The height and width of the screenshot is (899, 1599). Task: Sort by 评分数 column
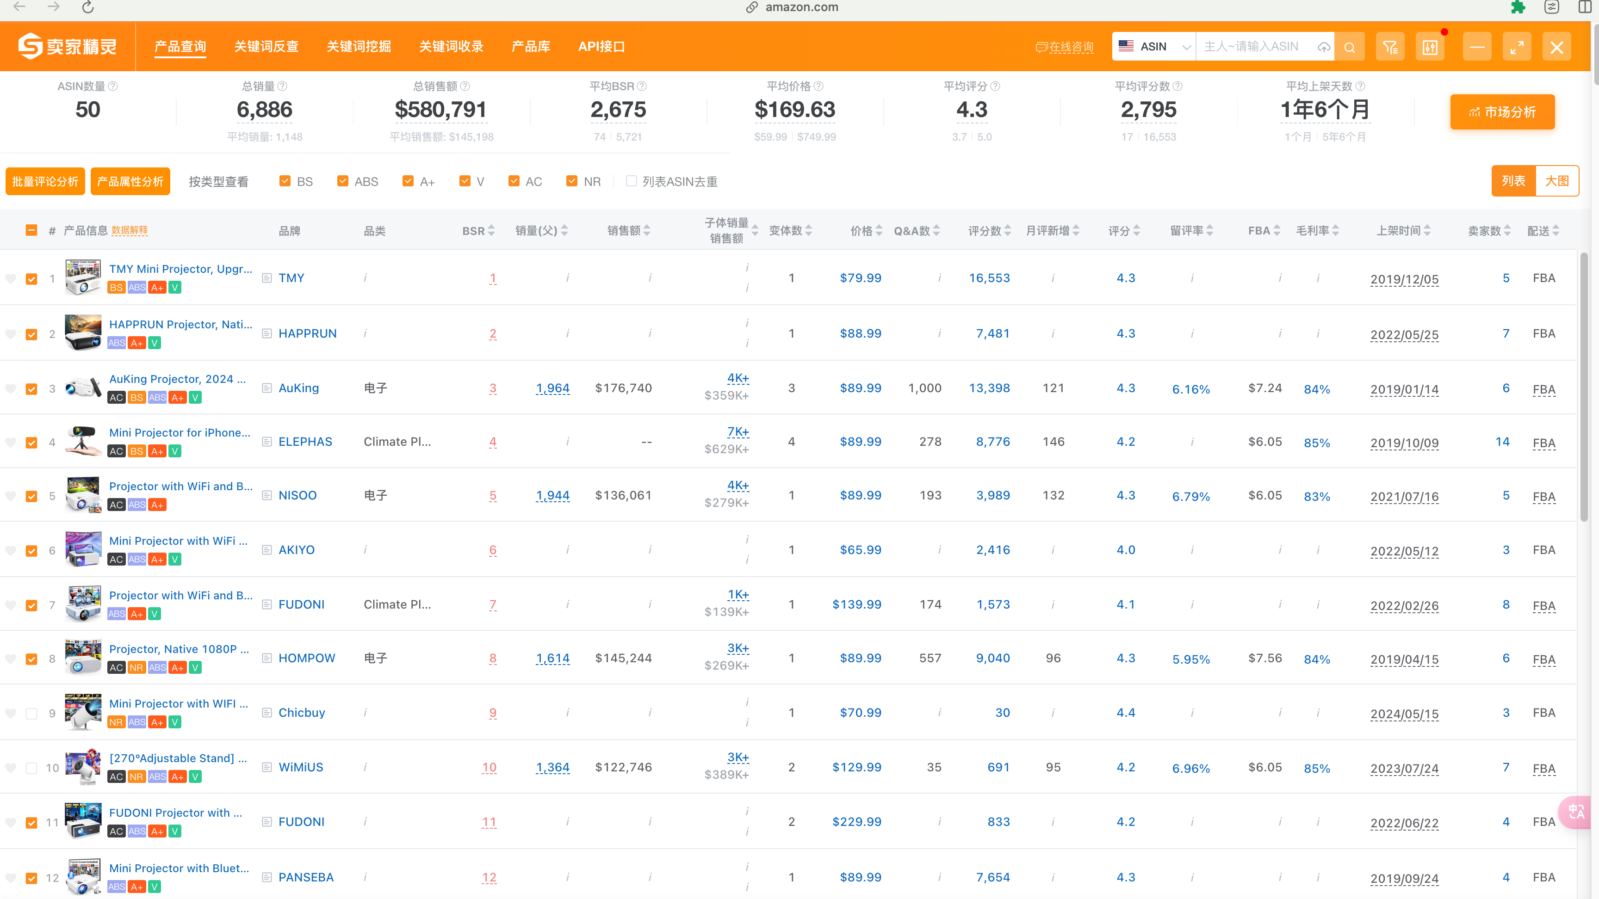pyautogui.click(x=1007, y=231)
